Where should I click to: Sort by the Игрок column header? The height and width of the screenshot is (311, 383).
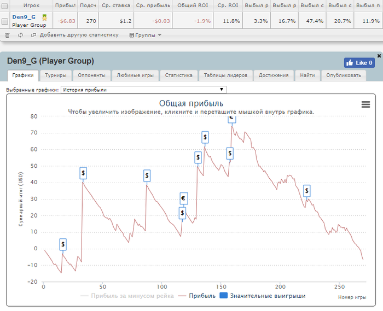31,5
